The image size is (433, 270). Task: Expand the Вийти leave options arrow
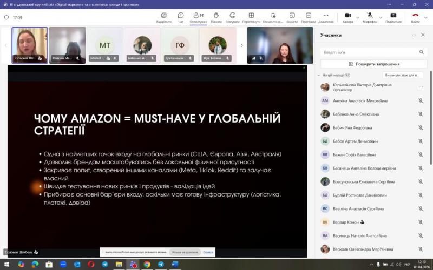point(426,16)
